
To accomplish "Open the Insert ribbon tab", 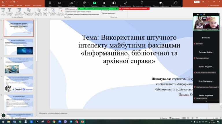I will point(28,5).
